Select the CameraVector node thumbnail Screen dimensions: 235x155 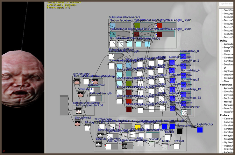point(180,131)
